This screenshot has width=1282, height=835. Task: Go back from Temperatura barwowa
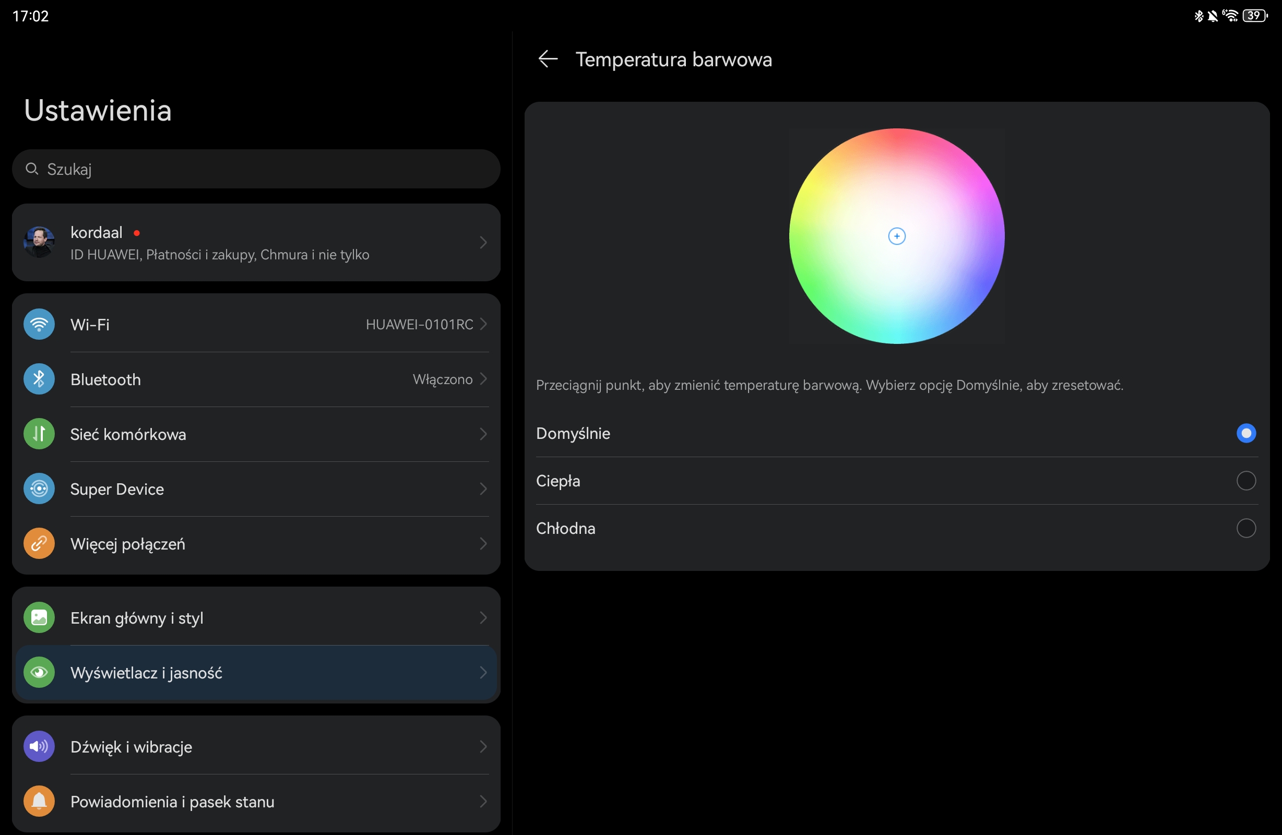(x=548, y=59)
